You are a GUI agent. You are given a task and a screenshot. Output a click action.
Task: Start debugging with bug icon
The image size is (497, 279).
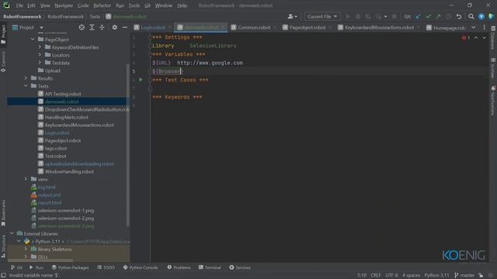click(358, 16)
